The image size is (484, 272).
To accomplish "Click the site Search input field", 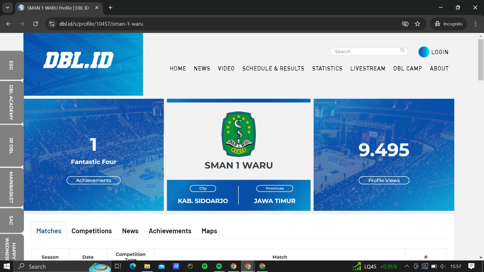I will 366,52.
